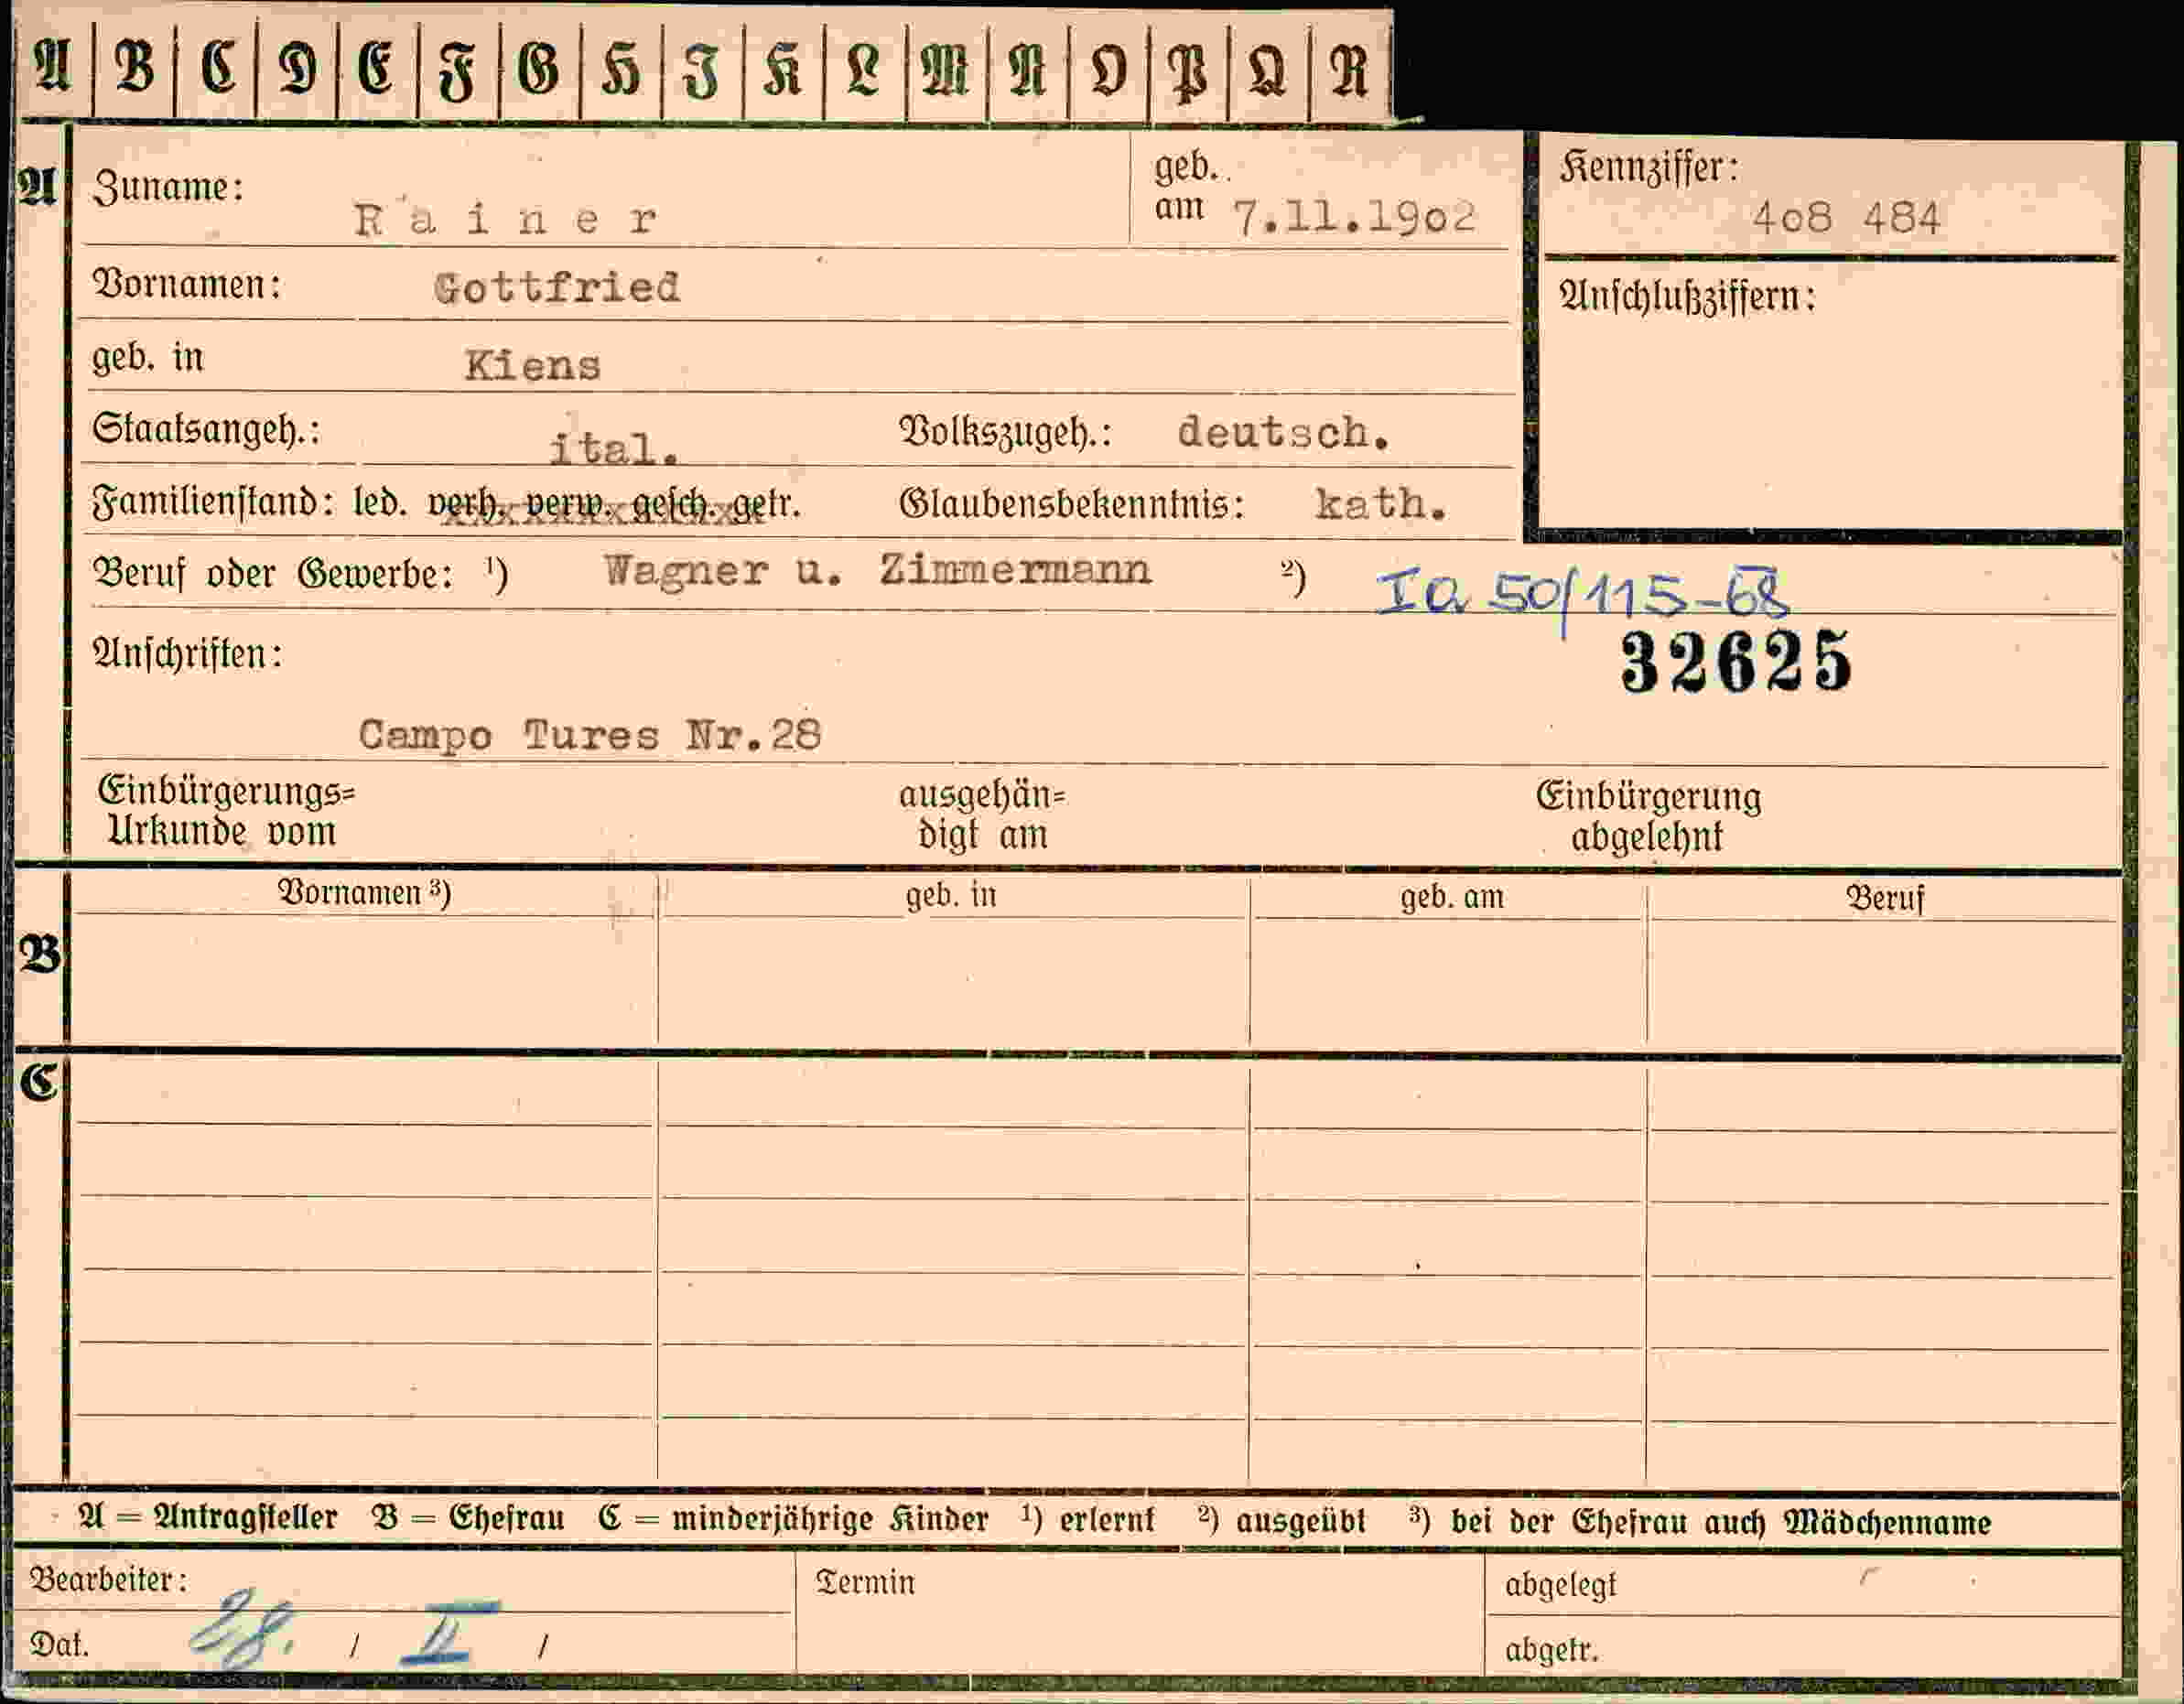Click the 'Familienstand:' label
Image resolution: width=2184 pixels, height=1704 pixels.
(x=213, y=502)
